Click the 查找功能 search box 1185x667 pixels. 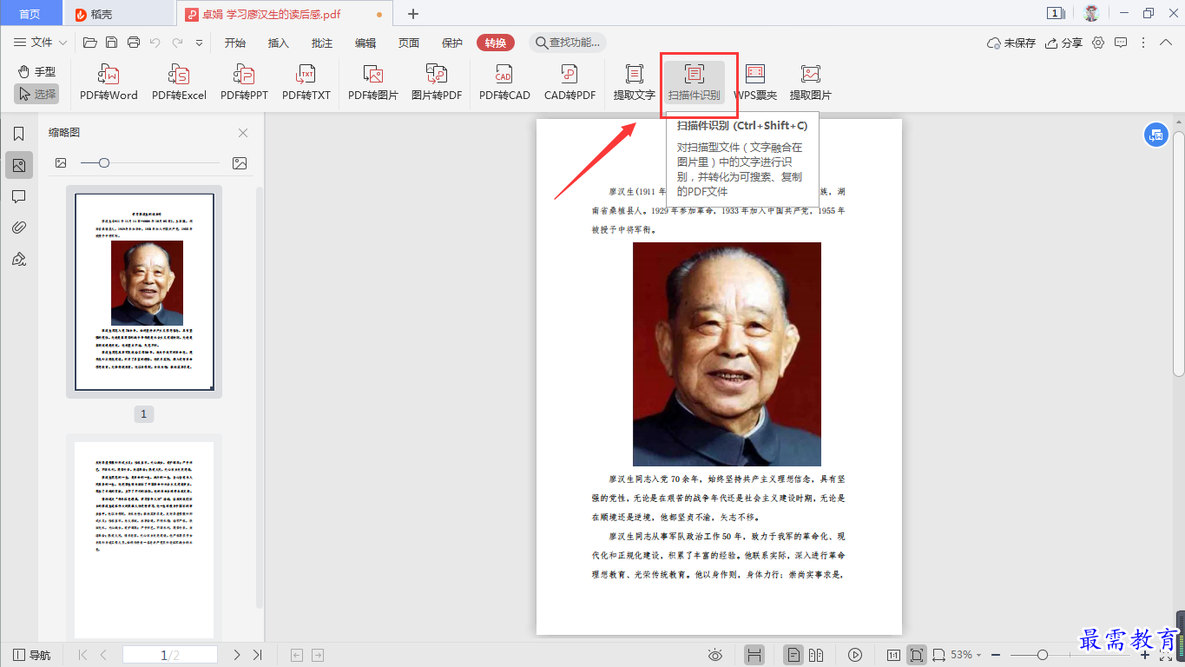(568, 43)
